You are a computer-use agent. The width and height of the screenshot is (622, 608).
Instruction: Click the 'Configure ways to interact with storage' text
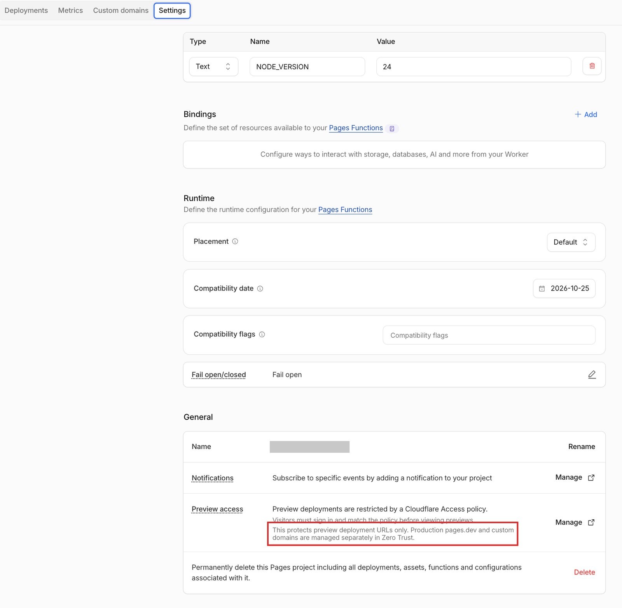pos(394,154)
